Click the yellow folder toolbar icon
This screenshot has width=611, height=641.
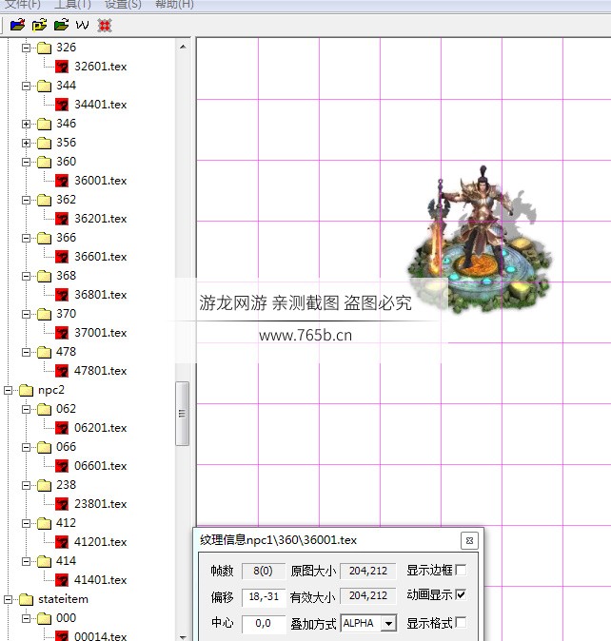[40, 25]
